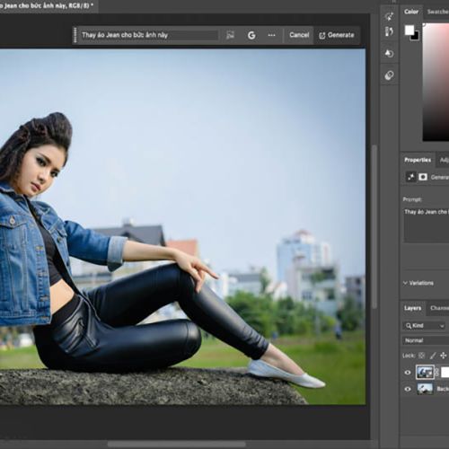449x449 pixels.
Task: Switch to the Color tab
Action: [x=411, y=12]
